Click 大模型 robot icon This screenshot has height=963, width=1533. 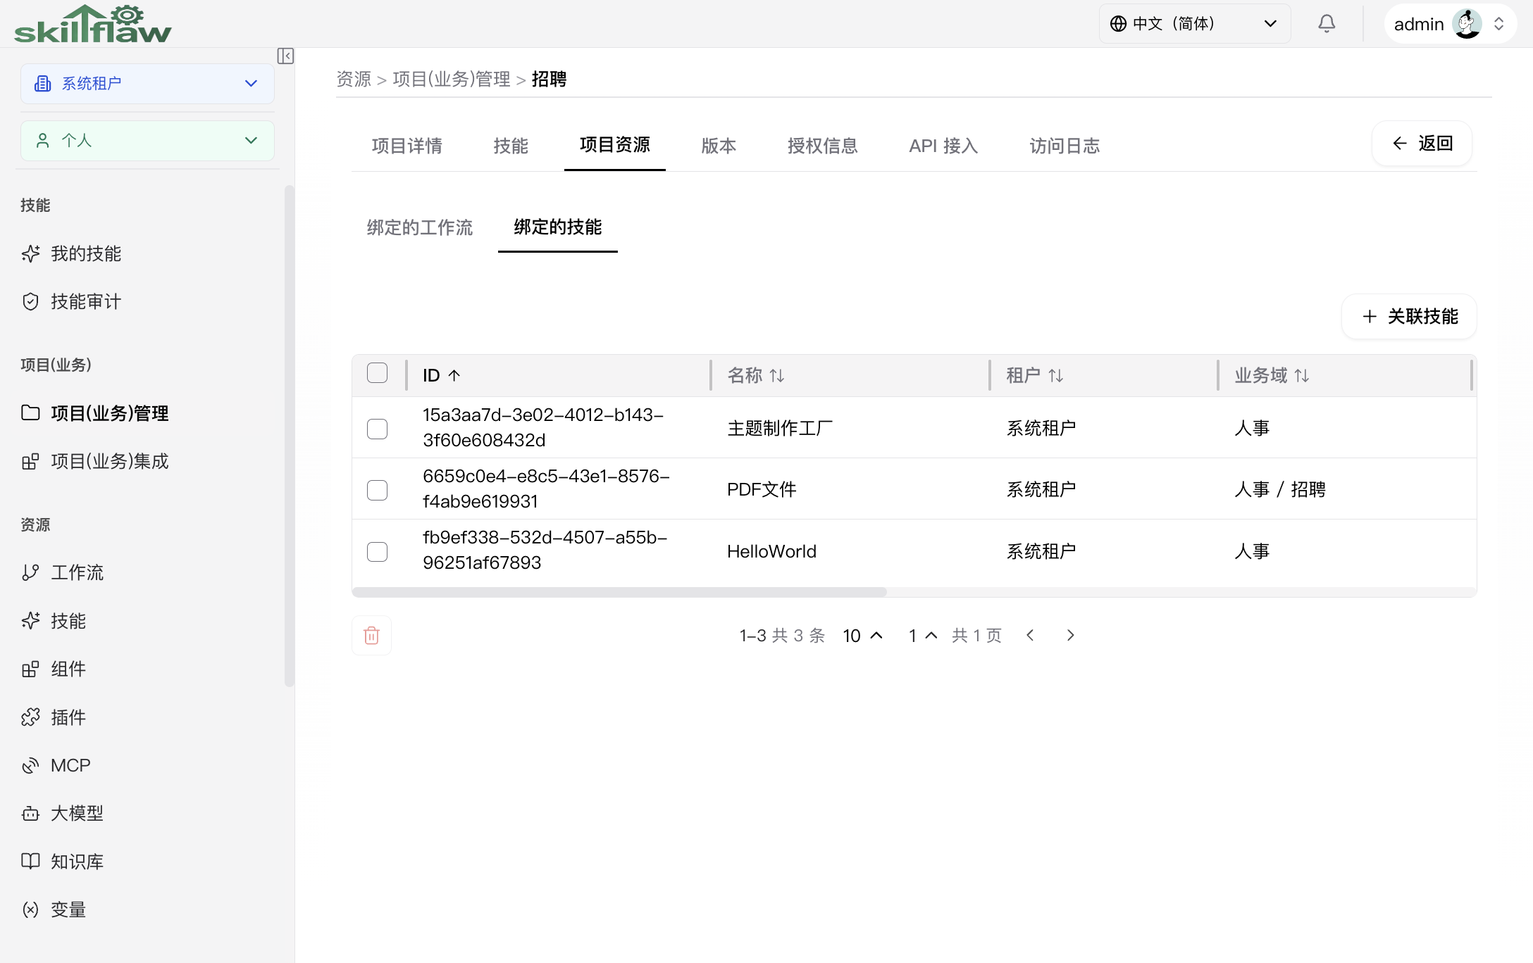click(30, 813)
